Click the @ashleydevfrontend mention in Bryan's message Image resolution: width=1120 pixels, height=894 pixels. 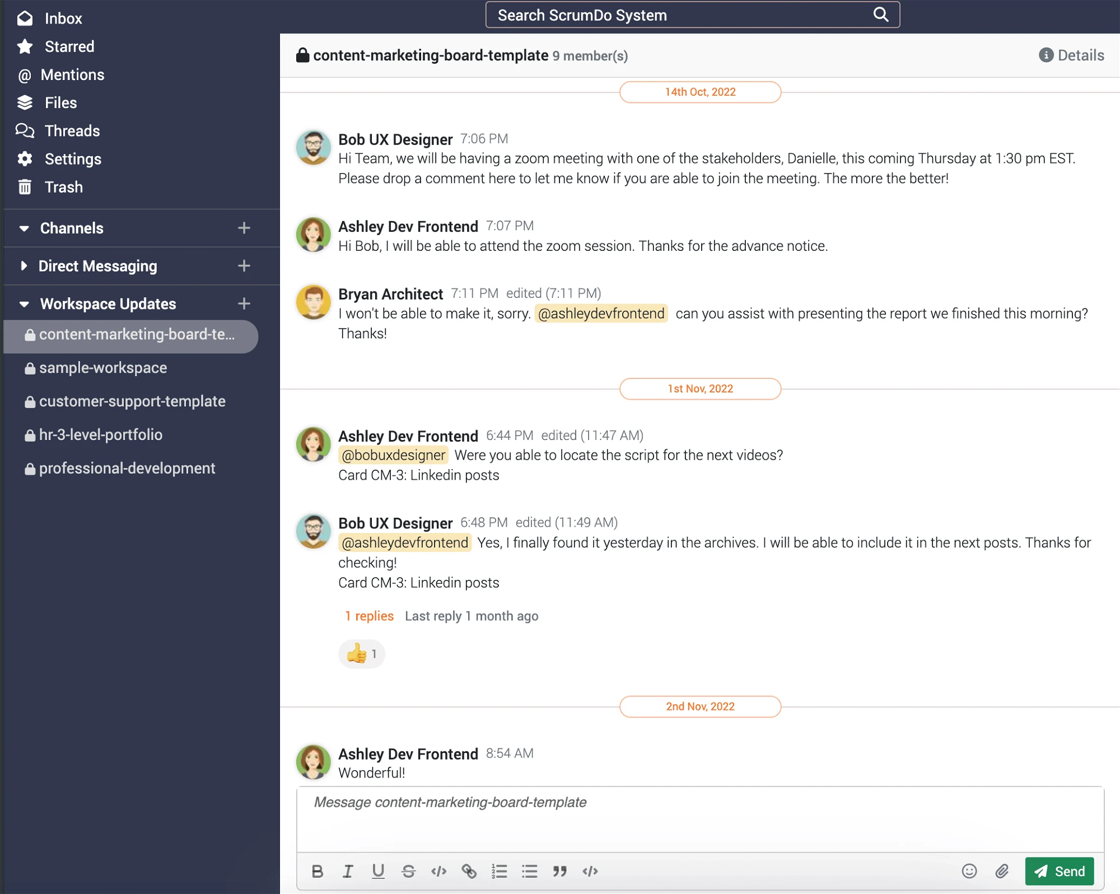pyautogui.click(x=601, y=313)
